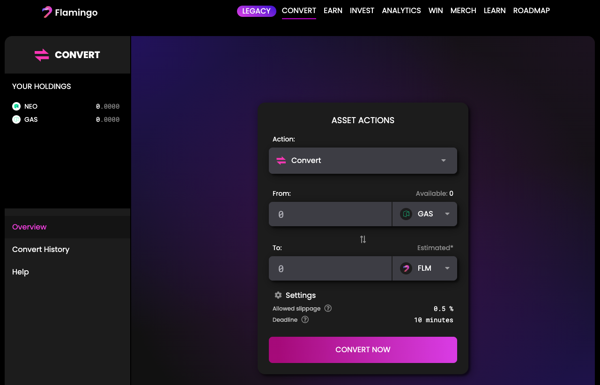Viewport: 600px width, 385px height.
Task: Open the MERCH nav tab
Action: (463, 10)
